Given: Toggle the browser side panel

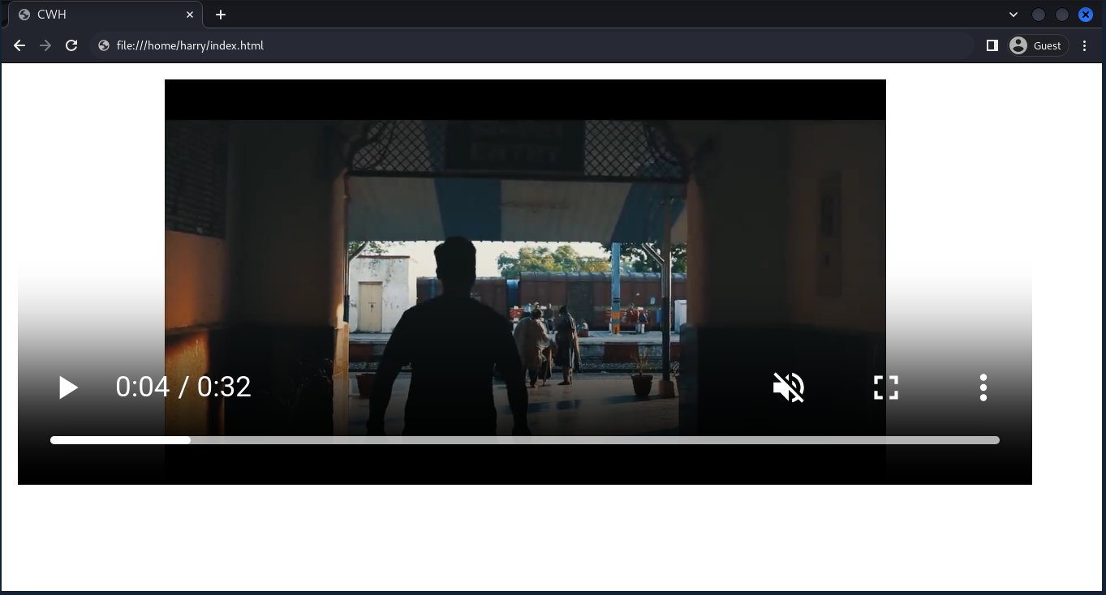Looking at the screenshot, I should tap(992, 45).
